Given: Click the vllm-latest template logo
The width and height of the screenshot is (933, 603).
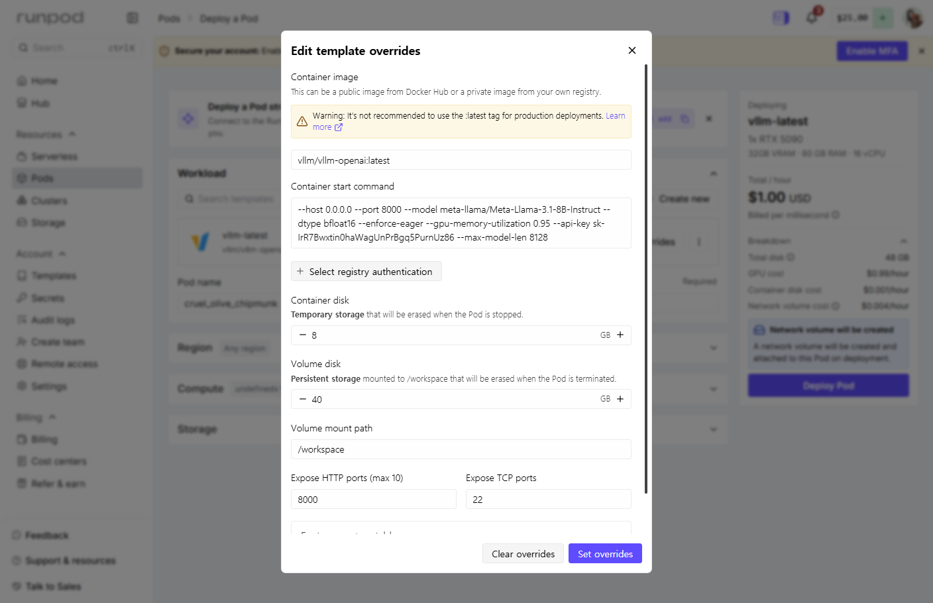Looking at the screenshot, I should 200,242.
